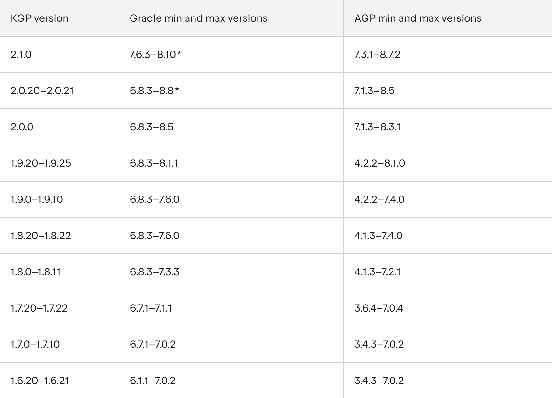This screenshot has width=552, height=398.
Task: Click the 7.1.3–8.3.1 AGP cell
Action: tap(448, 127)
